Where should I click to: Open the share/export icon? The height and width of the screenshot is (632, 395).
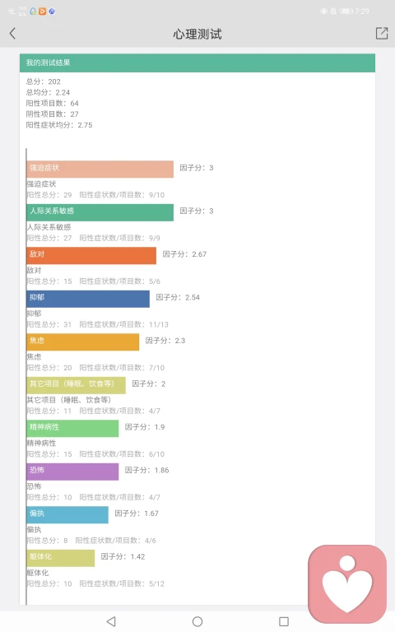point(381,34)
